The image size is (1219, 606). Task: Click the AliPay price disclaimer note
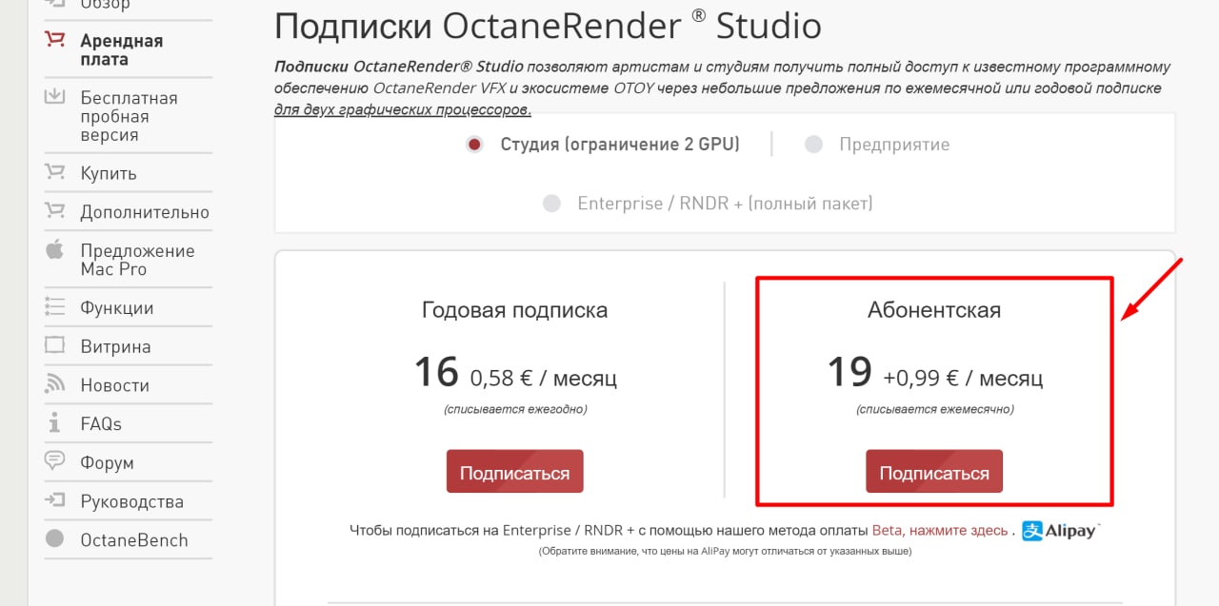click(x=725, y=551)
